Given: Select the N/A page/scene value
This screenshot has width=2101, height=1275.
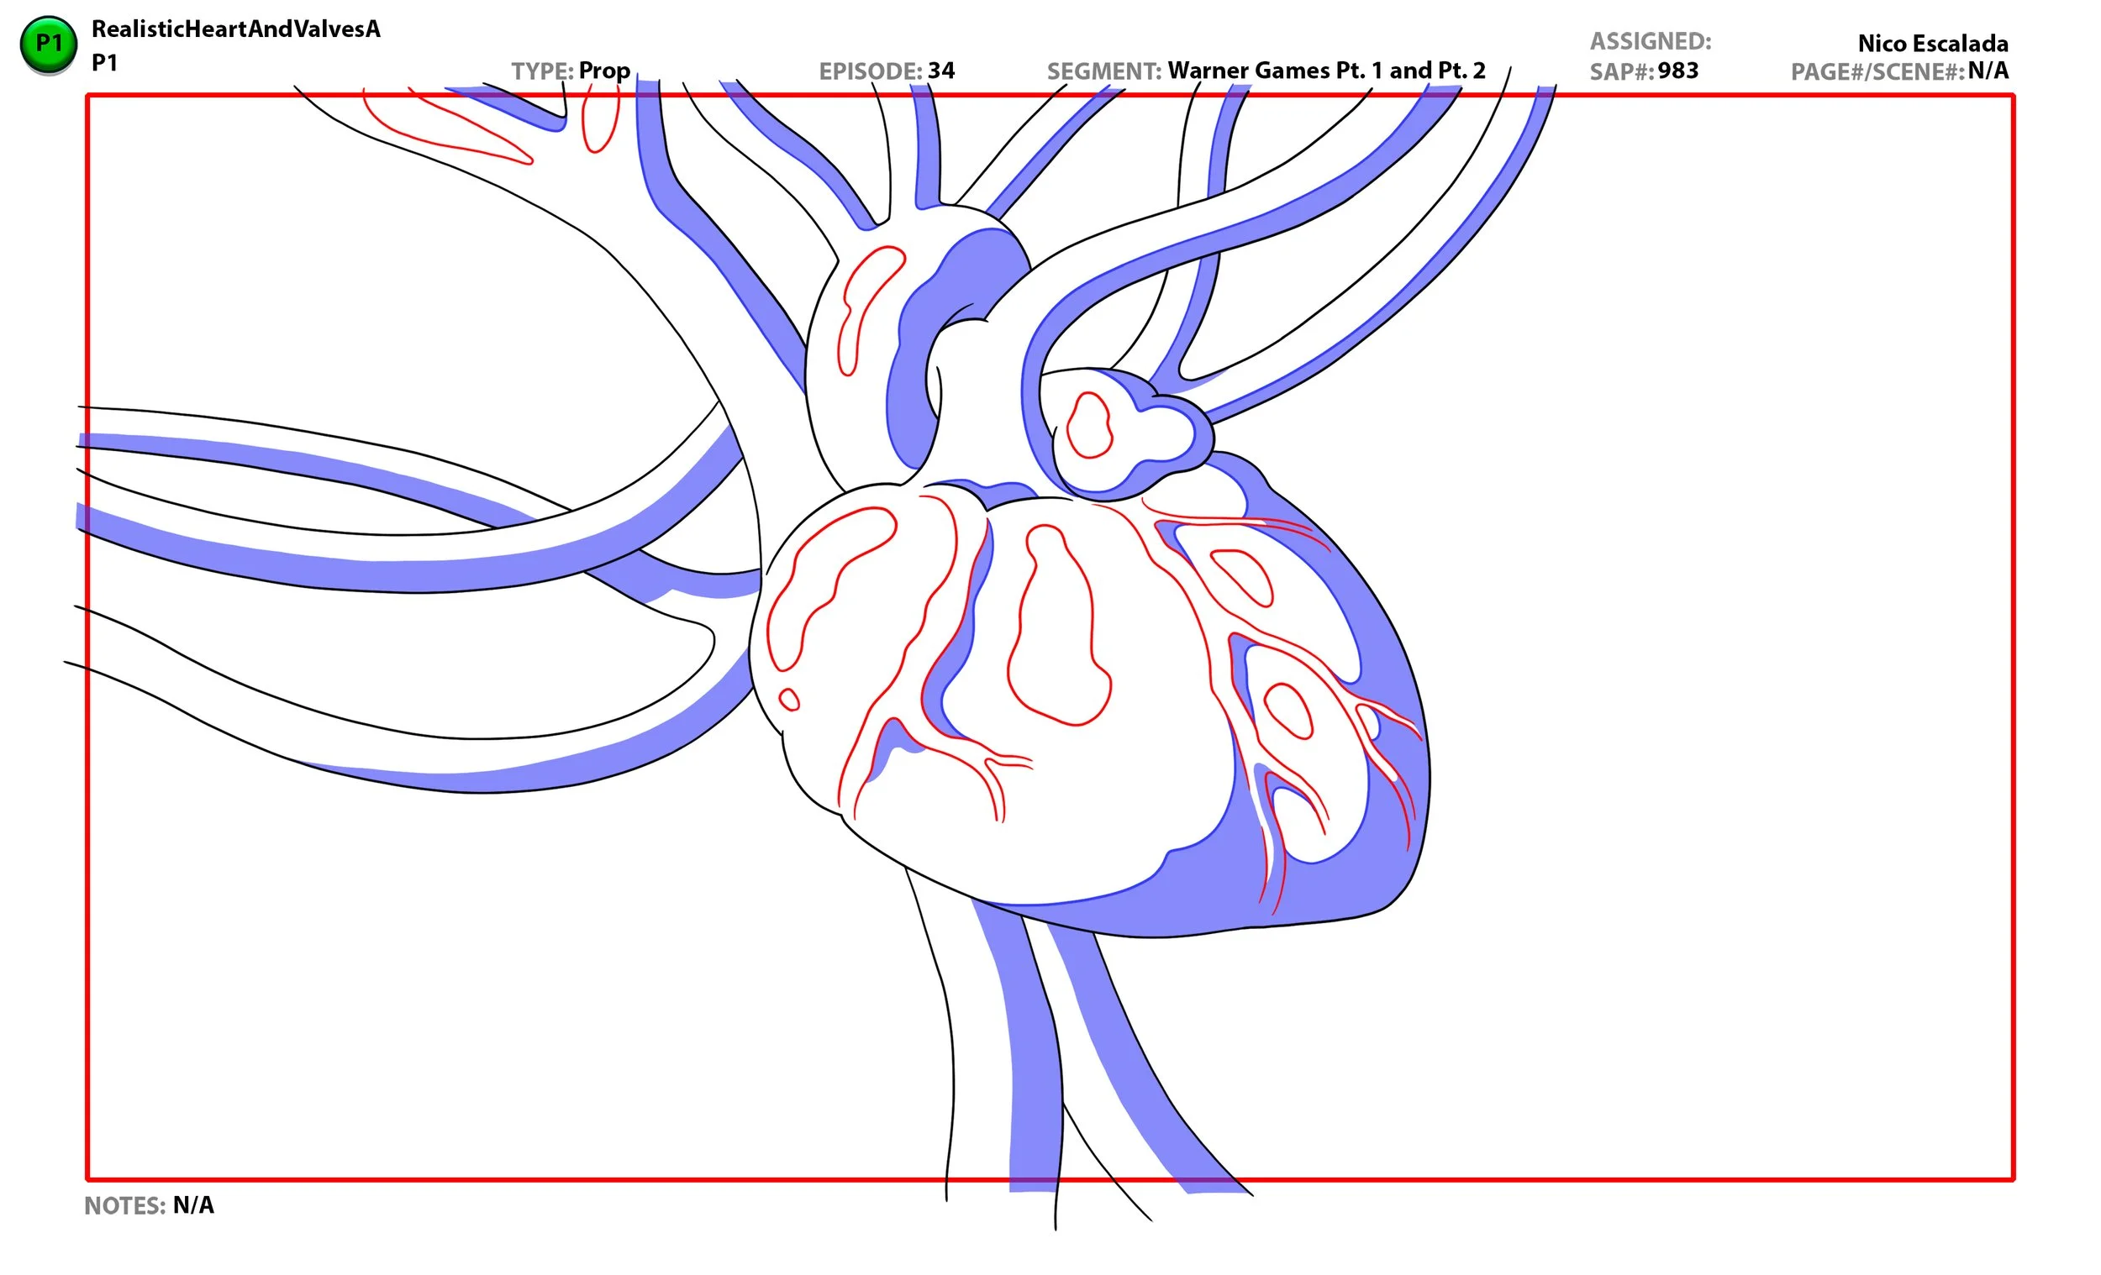Looking at the screenshot, I should click(x=1988, y=71).
